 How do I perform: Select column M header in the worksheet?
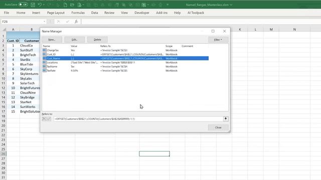click(x=271, y=29)
